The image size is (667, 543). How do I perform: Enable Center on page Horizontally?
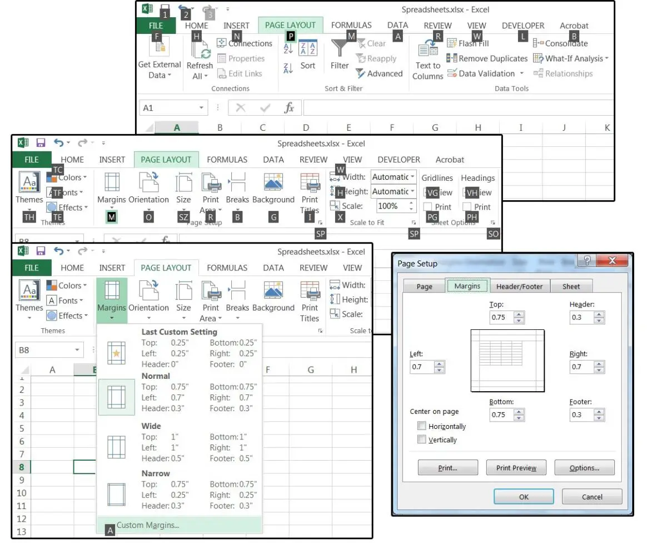pyautogui.click(x=421, y=426)
